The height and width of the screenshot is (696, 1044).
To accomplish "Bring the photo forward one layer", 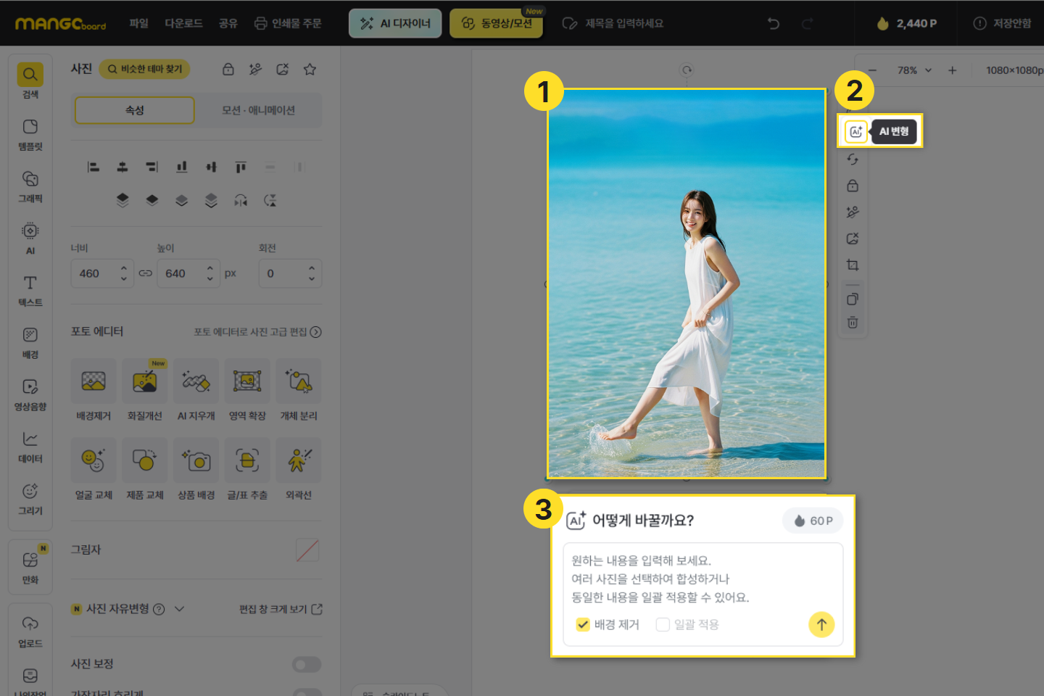I will [152, 200].
